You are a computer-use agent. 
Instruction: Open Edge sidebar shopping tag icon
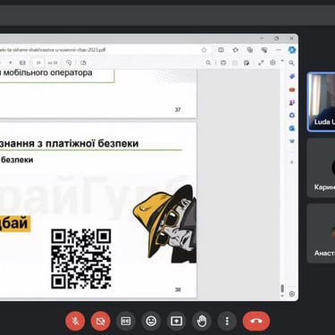coord(292,77)
